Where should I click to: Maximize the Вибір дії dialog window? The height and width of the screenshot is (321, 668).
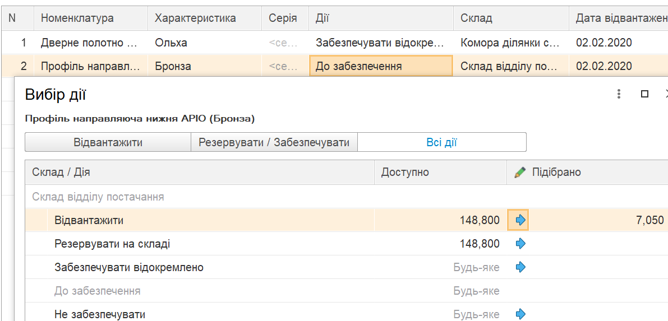644,94
